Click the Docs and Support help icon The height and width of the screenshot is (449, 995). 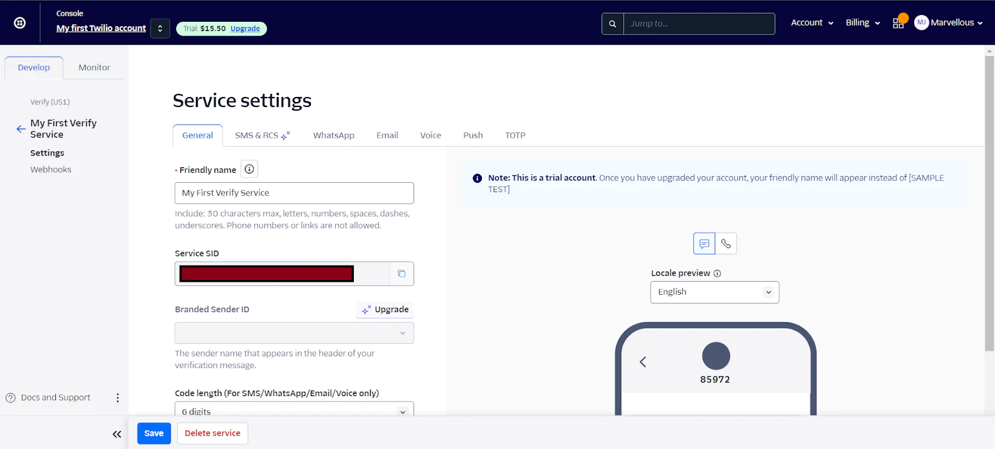[11, 398]
